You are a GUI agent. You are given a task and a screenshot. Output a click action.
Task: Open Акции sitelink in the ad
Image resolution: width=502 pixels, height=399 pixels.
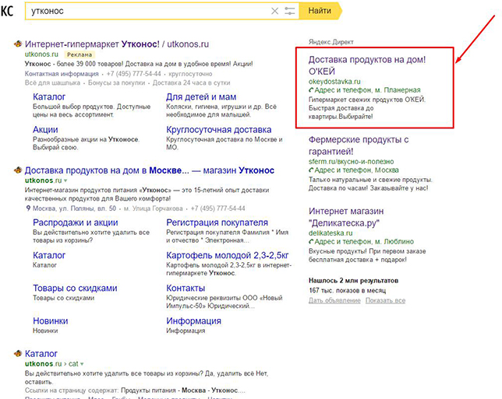[x=45, y=130]
